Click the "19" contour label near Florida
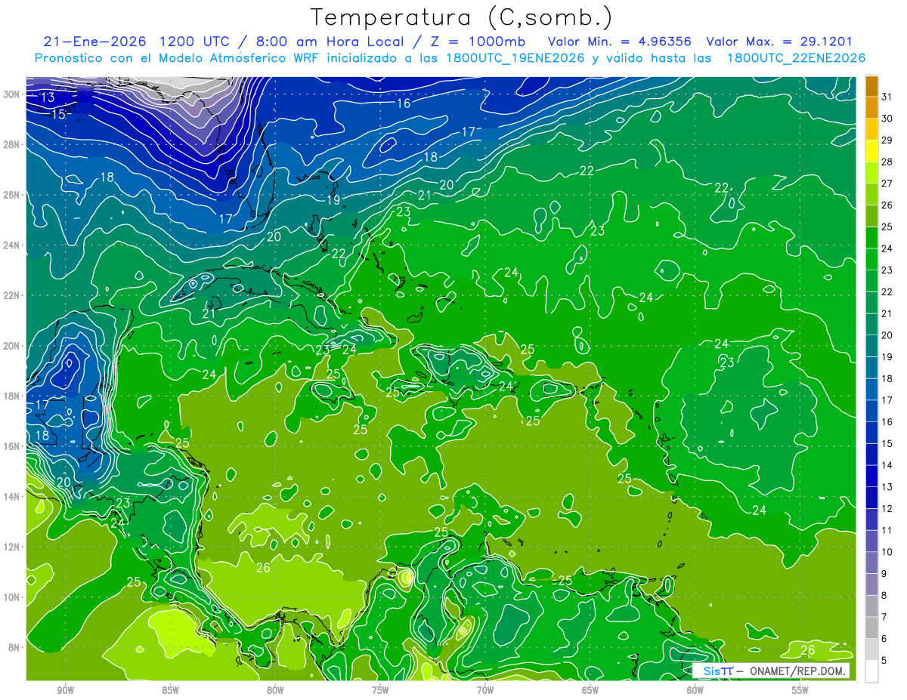 coord(333,200)
